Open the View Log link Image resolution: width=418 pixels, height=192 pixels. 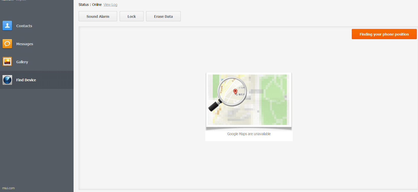[x=110, y=5]
